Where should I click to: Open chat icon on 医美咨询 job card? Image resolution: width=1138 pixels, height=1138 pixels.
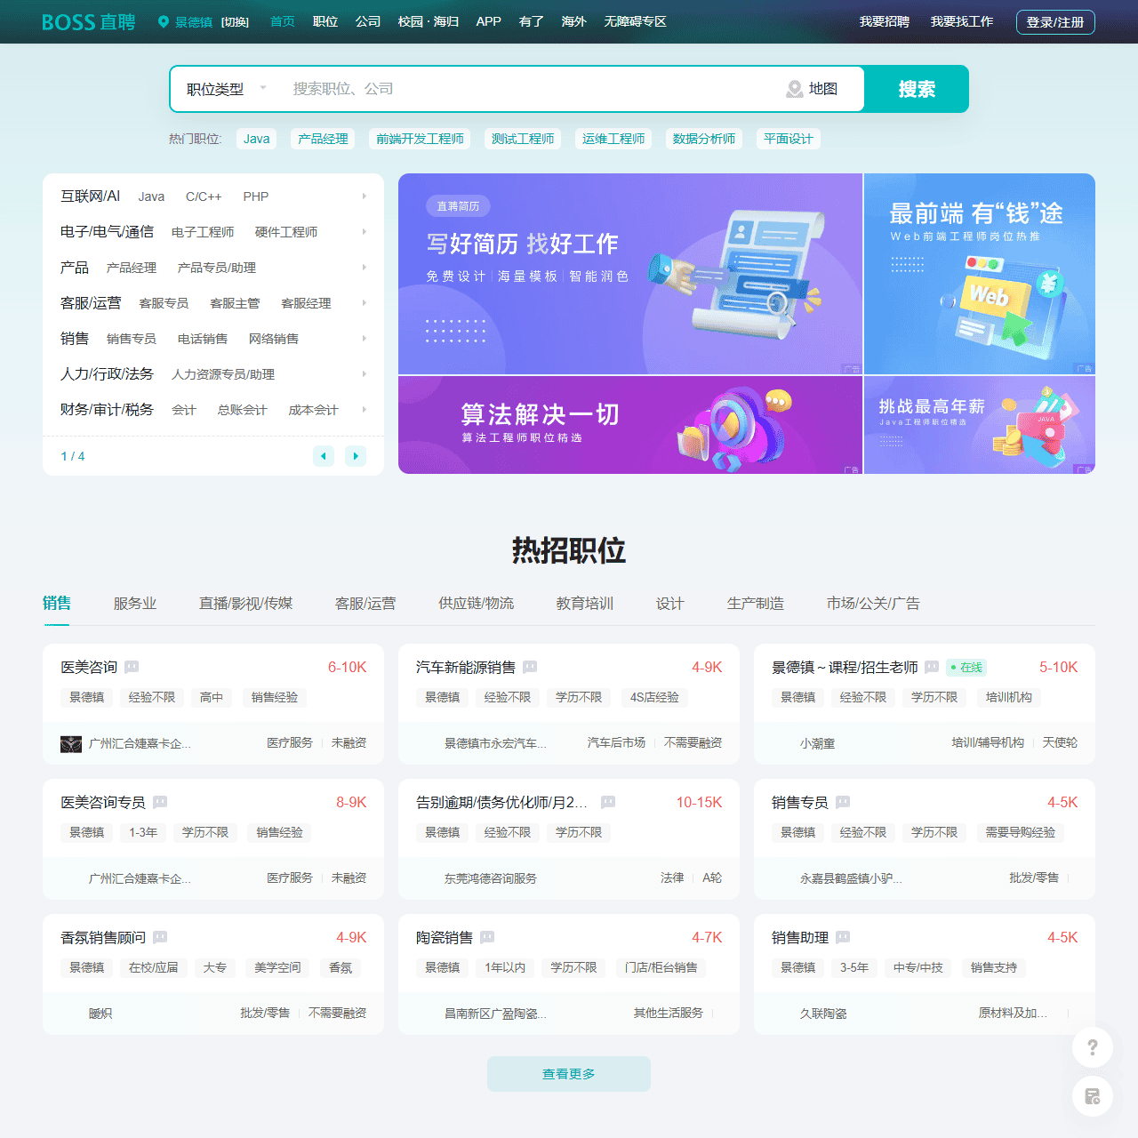[x=132, y=667]
